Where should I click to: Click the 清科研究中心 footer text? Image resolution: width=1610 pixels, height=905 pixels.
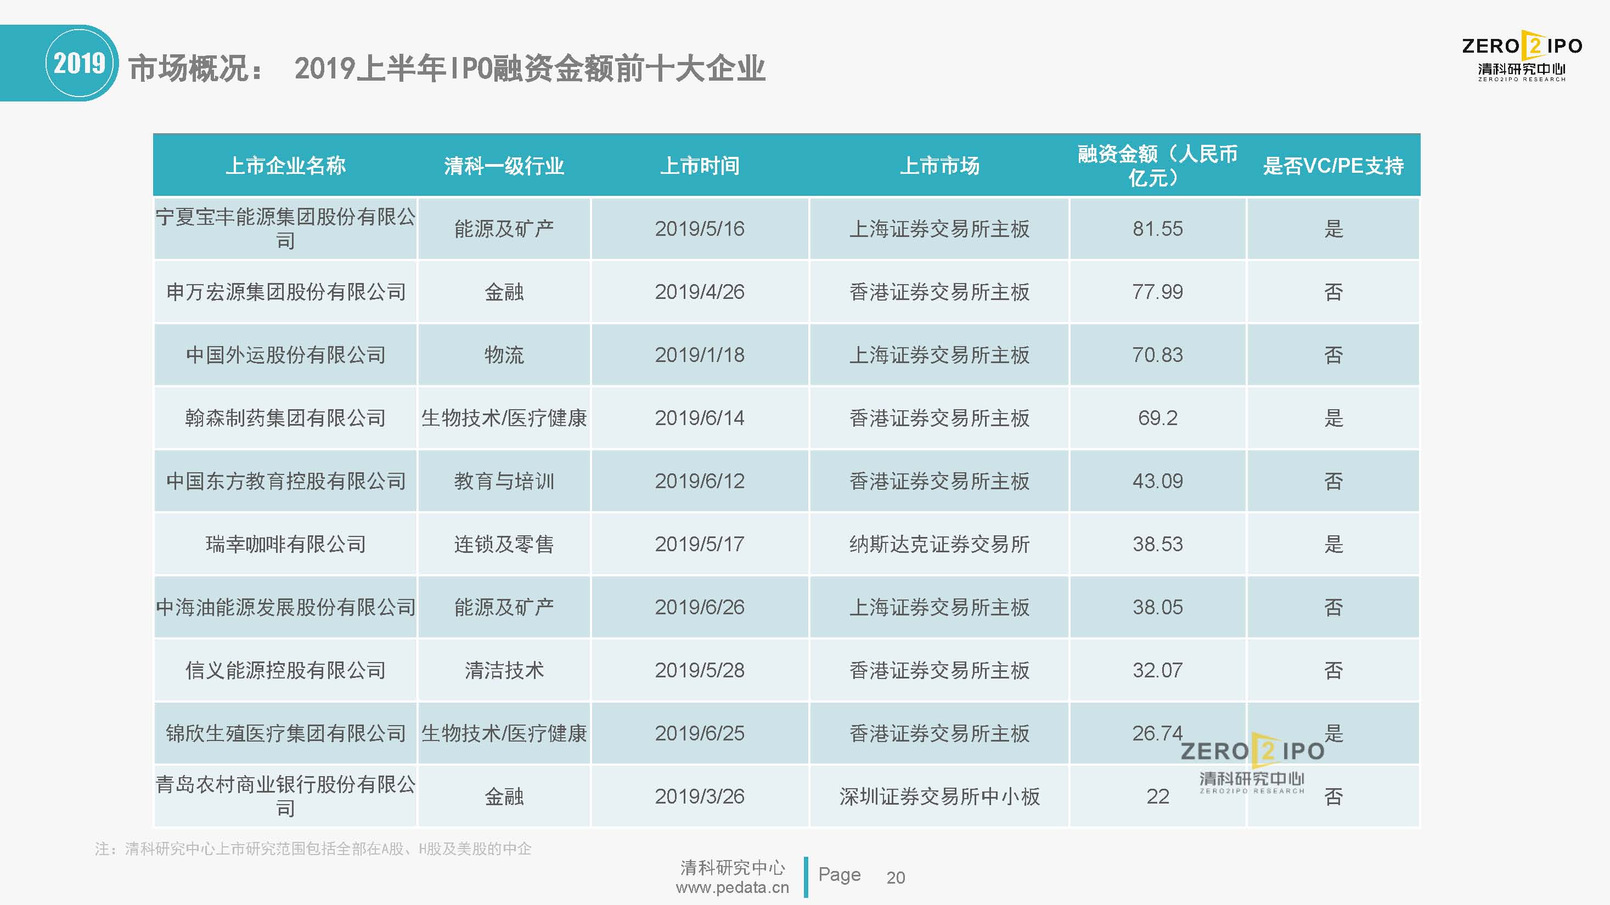[x=733, y=868]
